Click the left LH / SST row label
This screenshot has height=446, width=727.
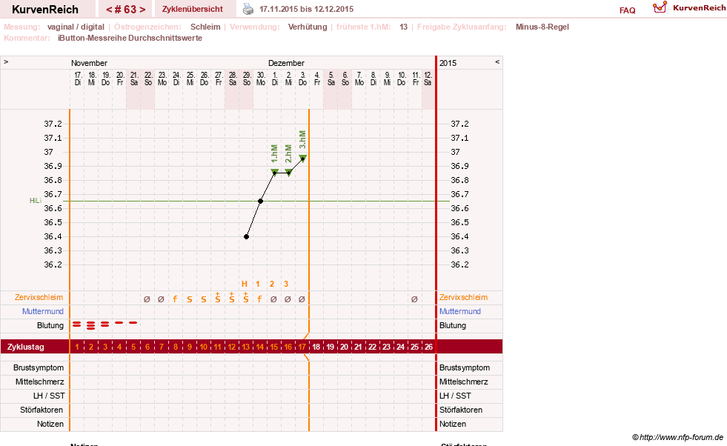coord(49,396)
